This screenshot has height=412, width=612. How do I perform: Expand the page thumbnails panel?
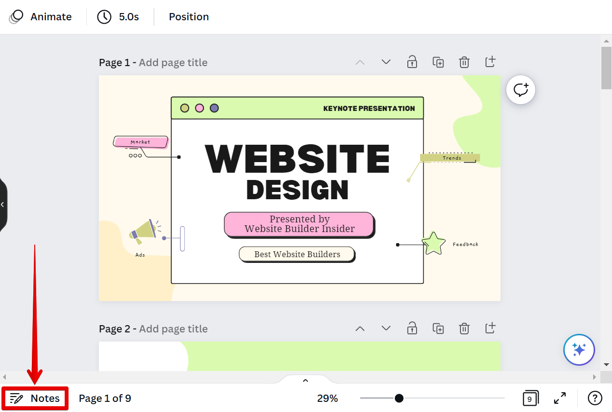point(305,380)
